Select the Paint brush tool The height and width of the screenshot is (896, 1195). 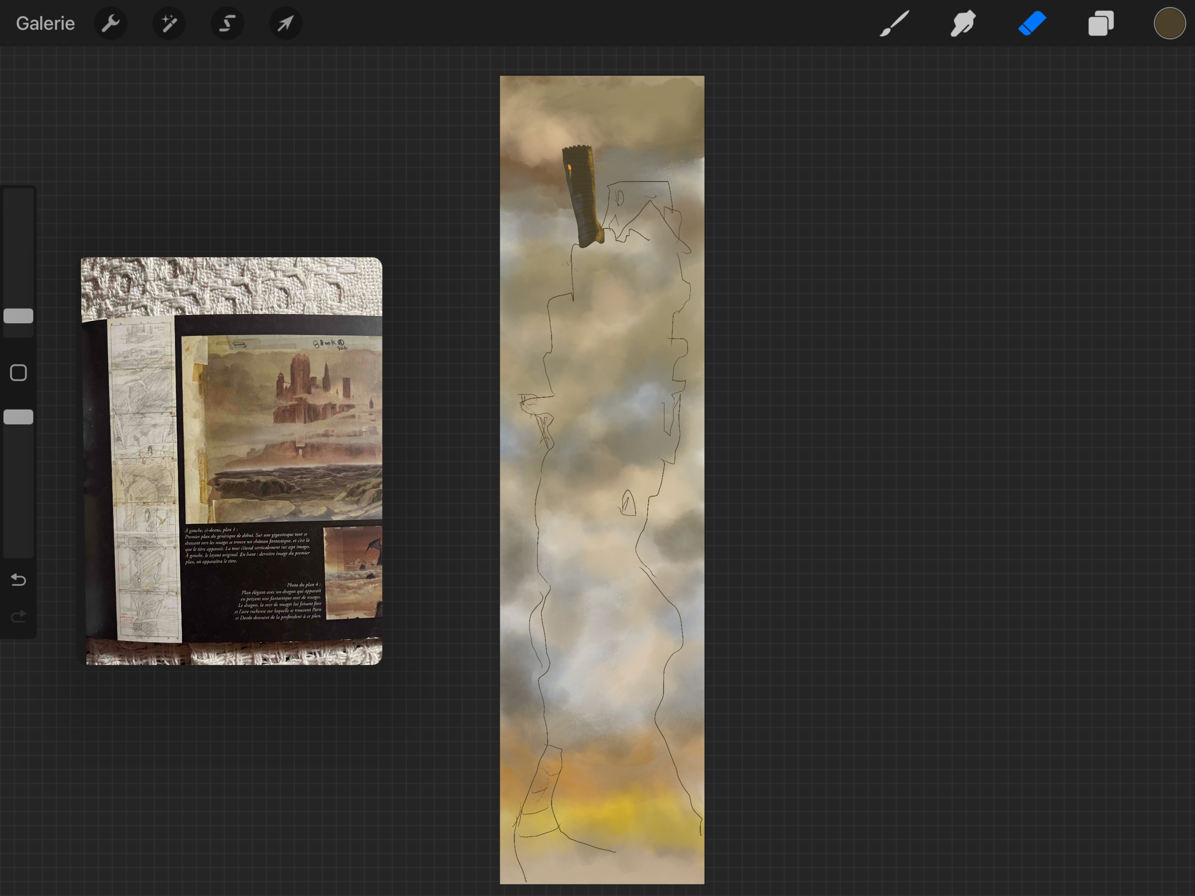[895, 23]
